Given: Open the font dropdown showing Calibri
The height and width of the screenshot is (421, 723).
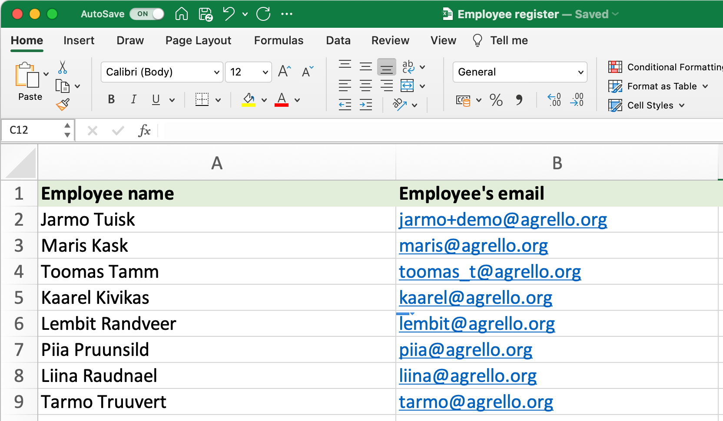Looking at the screenshot, I should pyautogui.click(x=162, y=72).
